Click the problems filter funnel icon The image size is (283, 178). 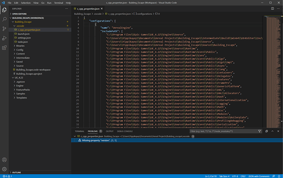point(260,131)
